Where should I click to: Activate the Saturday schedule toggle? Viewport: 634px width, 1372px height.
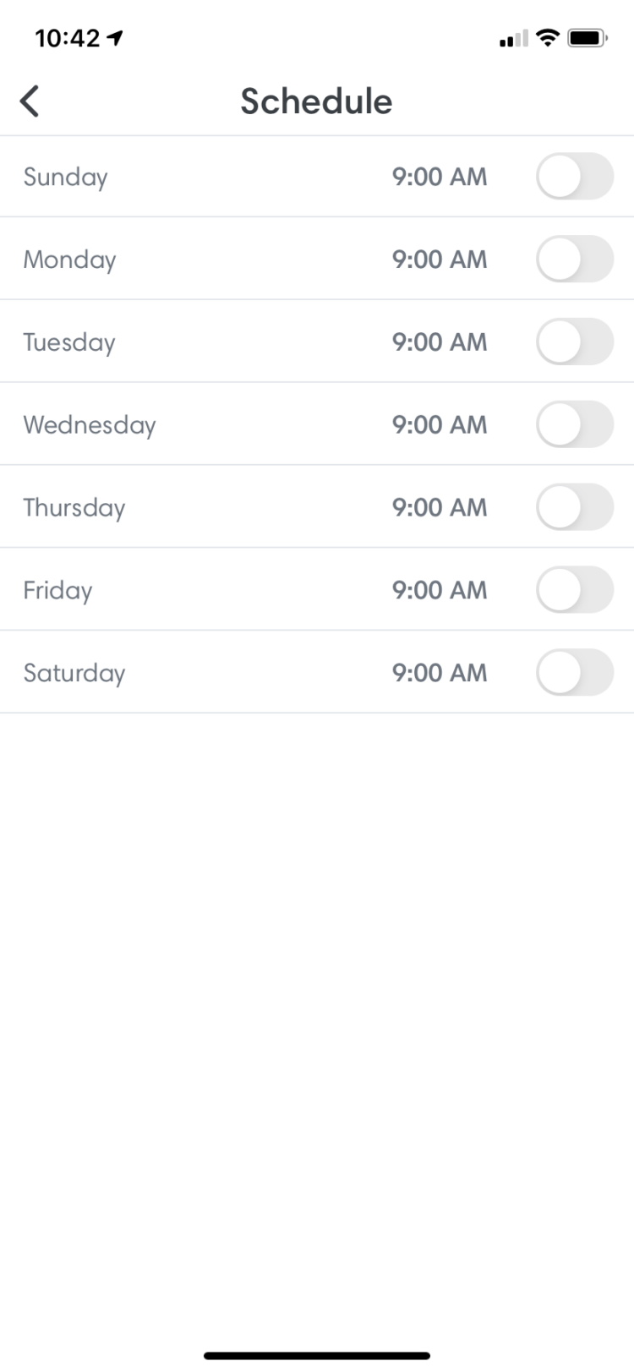tap(574, 673)
